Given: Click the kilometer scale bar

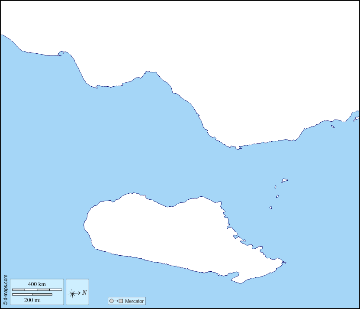Looking at the screenshot, I should click(37, 289).
